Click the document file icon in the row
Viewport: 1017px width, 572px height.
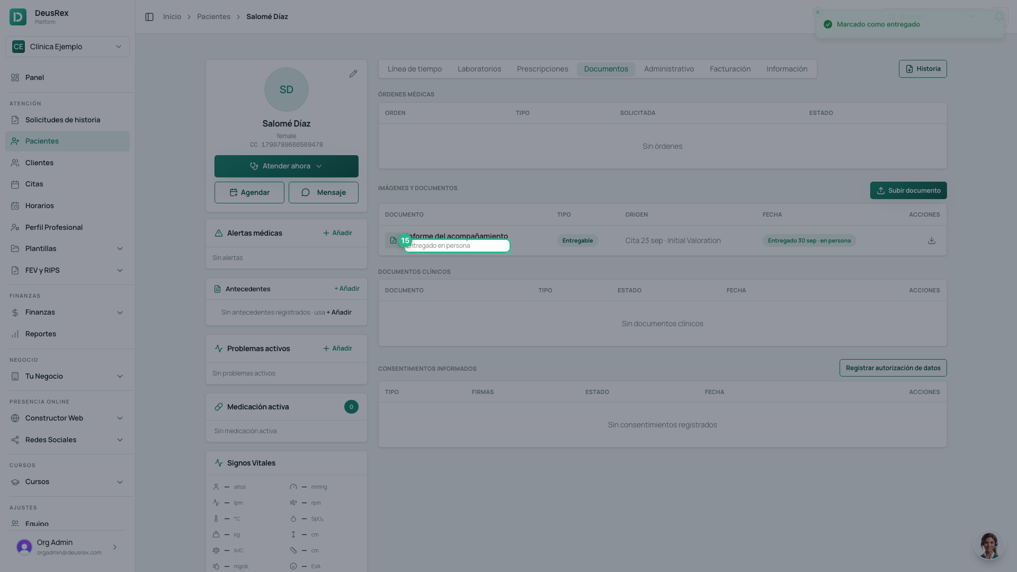[393, 240]
